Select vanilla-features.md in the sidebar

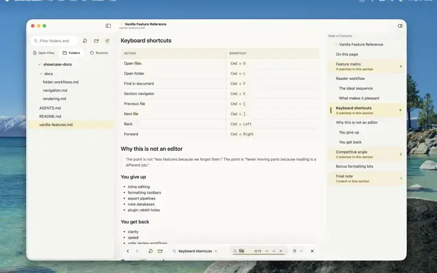(x=72, y=124)
